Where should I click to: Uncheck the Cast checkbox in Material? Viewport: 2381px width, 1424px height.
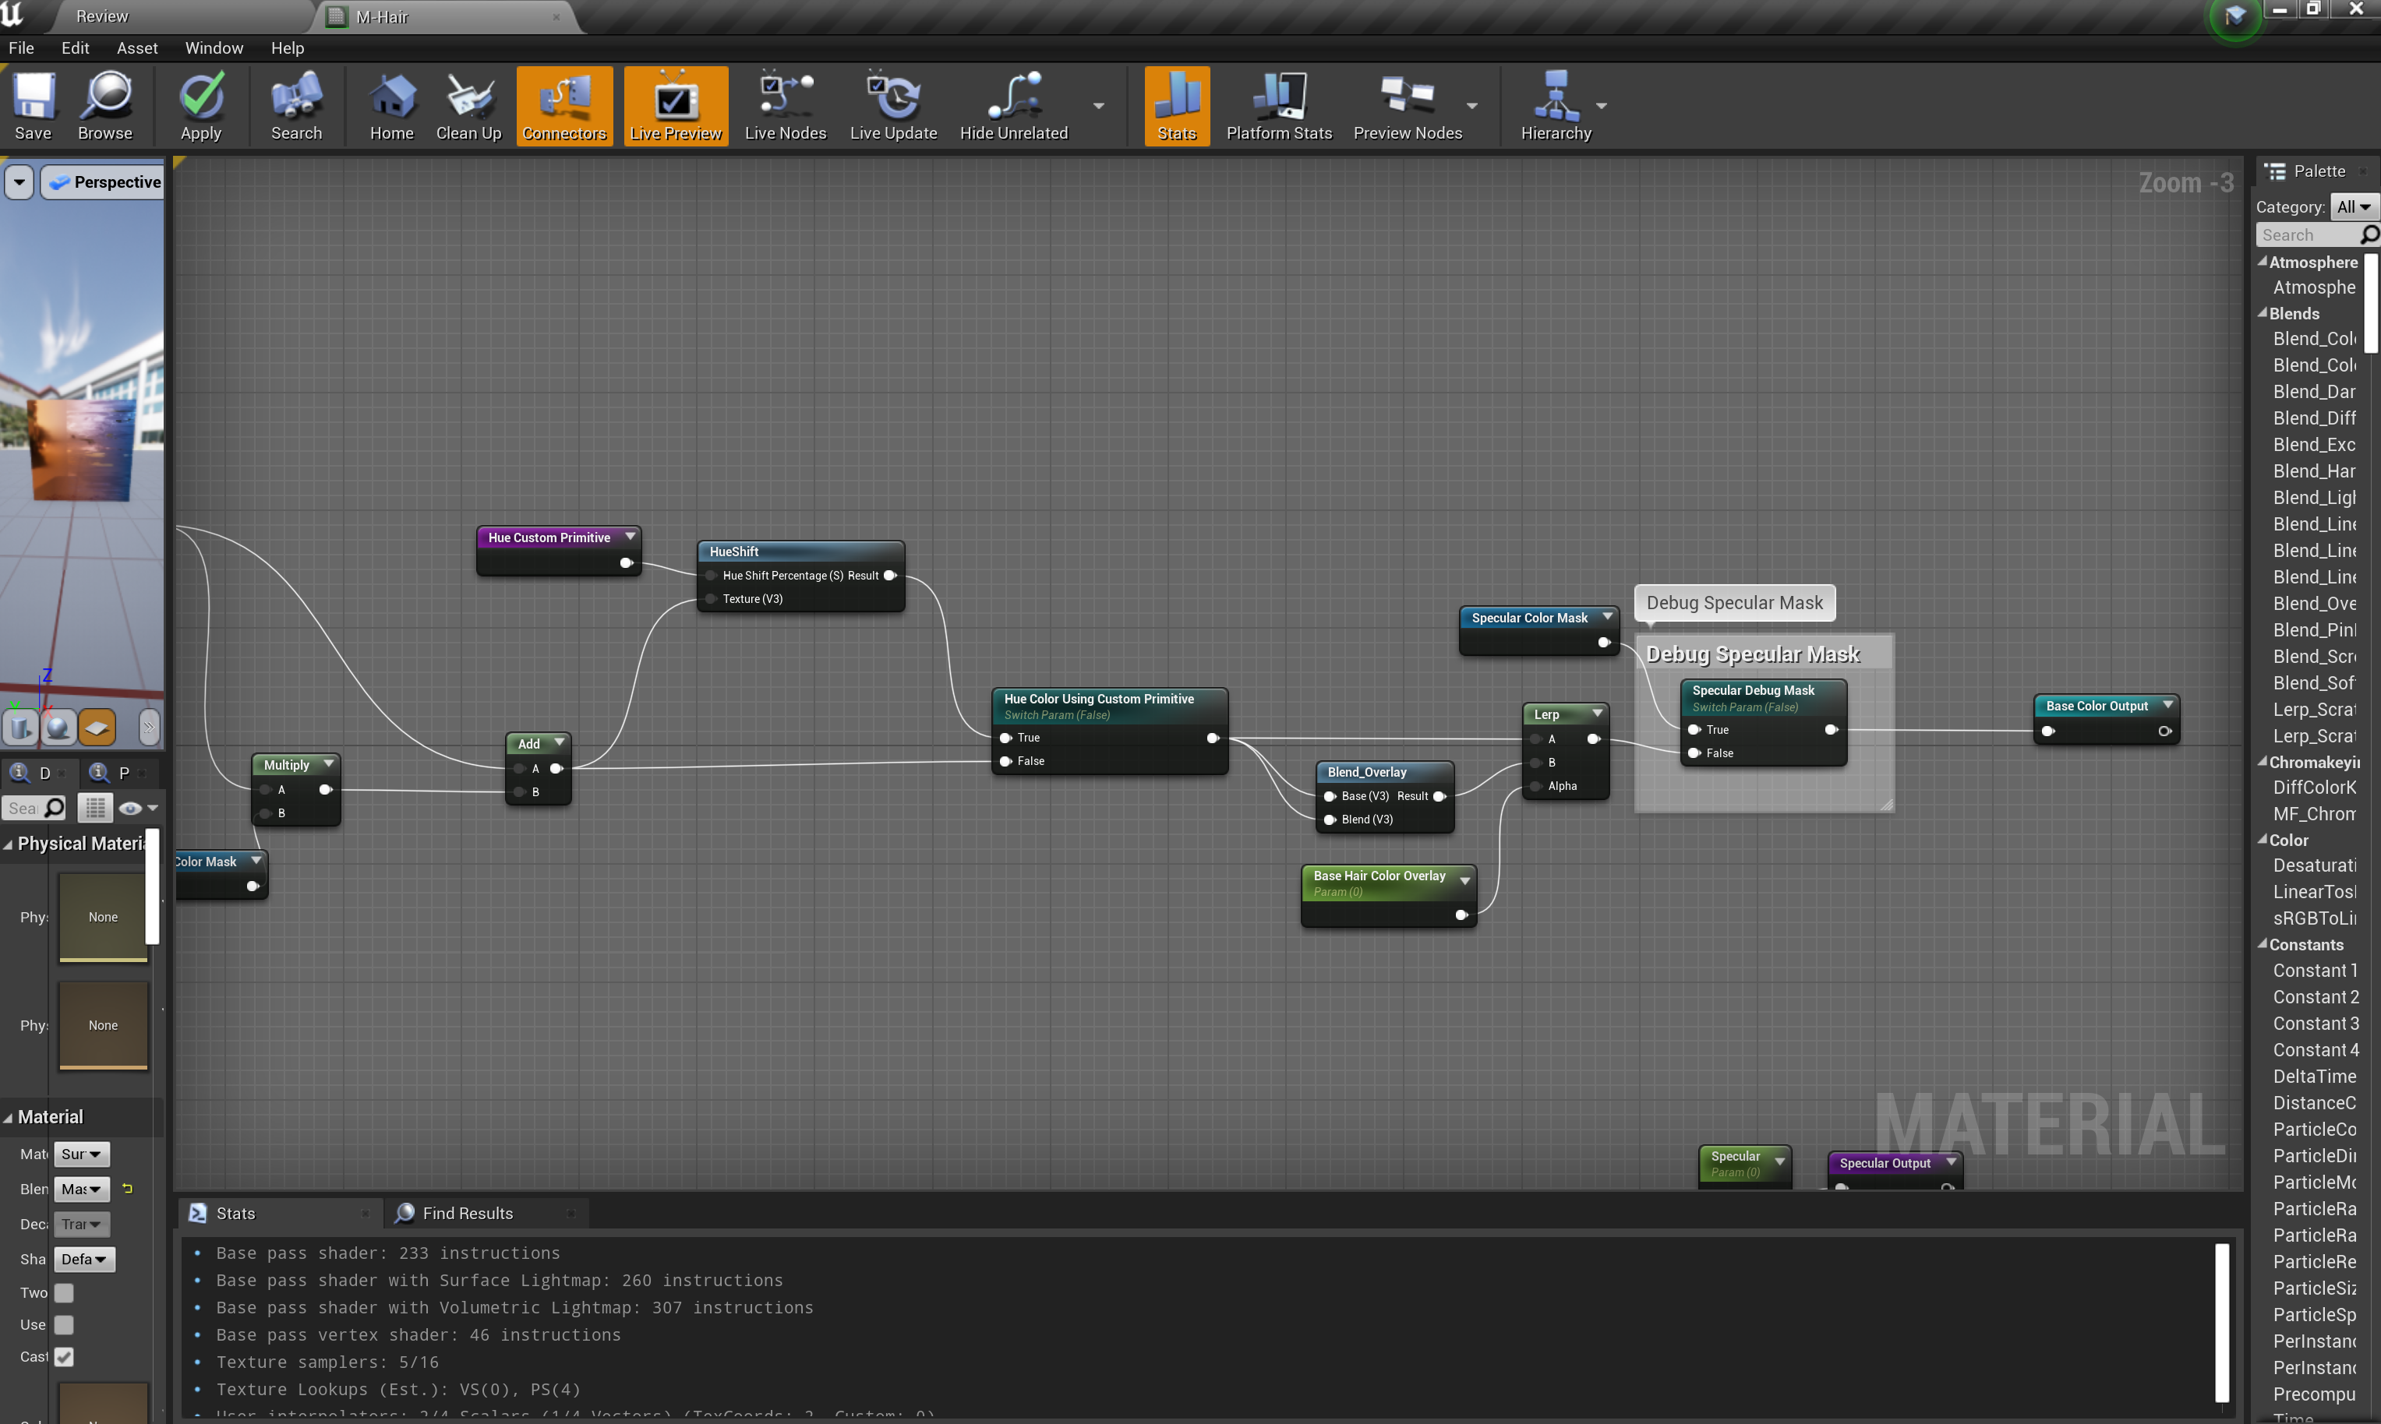(63, 1357)
